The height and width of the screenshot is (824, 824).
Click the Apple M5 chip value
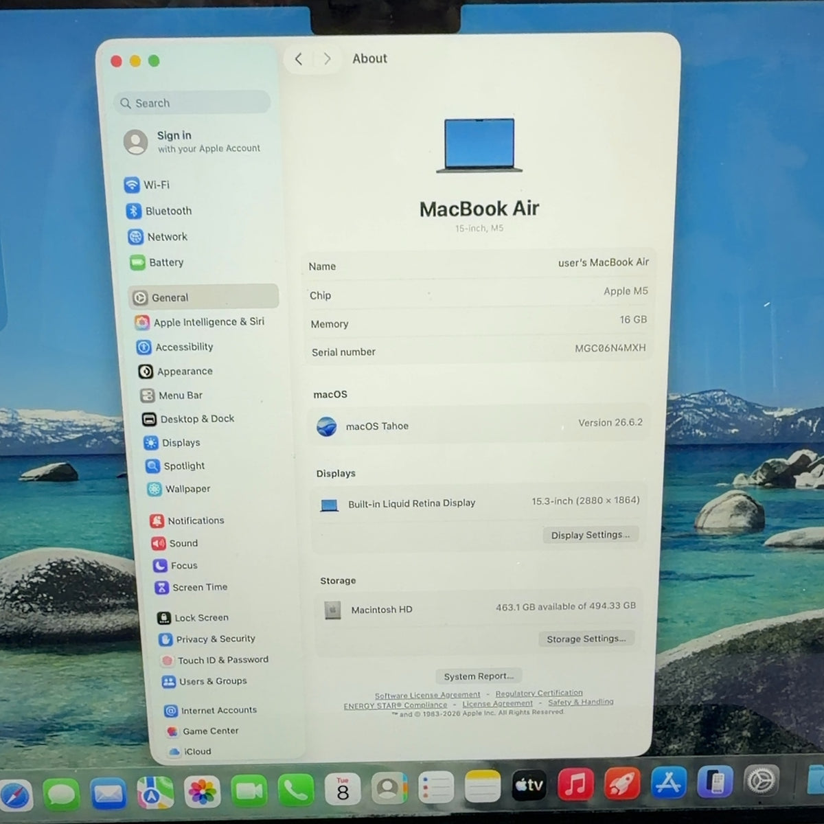tap(626, 291)
